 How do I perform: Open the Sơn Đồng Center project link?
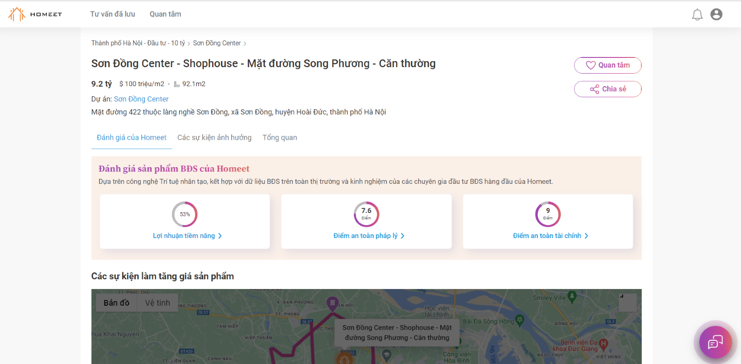141,99
